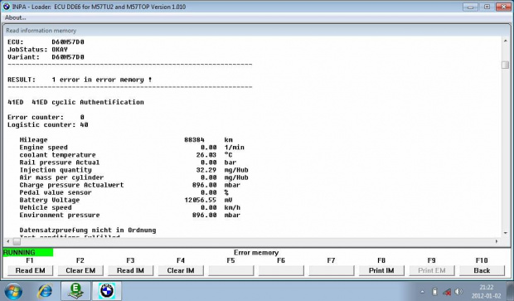This screenshot has width=514, height=301.
Task: Click the coolant temperature value 26.03
Action: 206,155
